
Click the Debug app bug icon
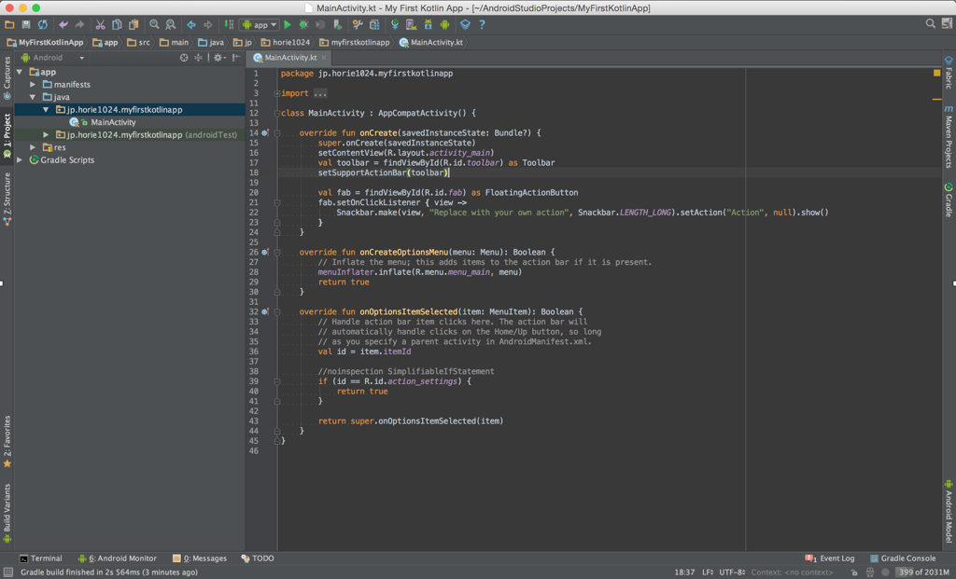pos(304,25)
